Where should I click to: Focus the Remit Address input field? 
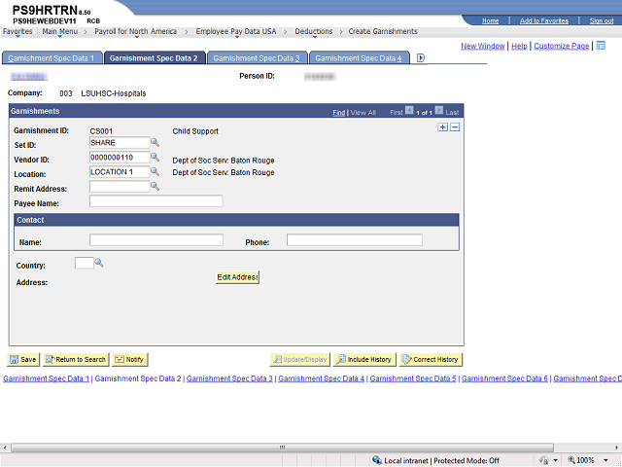(120, 186)
